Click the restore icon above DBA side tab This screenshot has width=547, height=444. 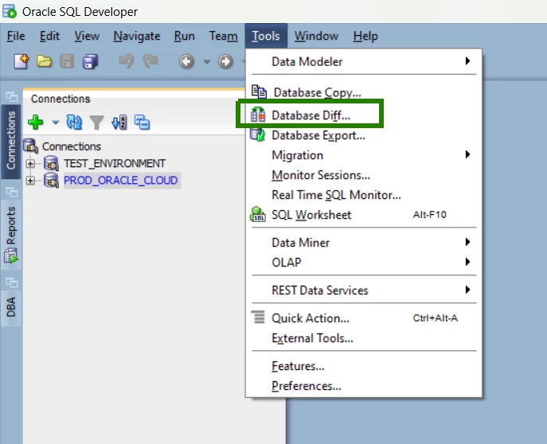tap(11, 282)
